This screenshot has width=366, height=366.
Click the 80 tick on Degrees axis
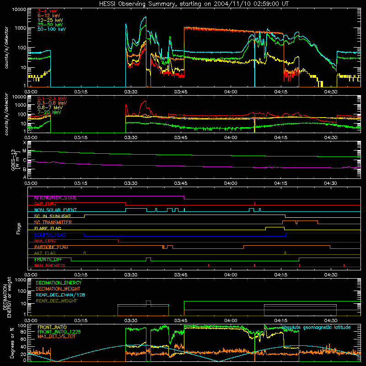(24, 332)
